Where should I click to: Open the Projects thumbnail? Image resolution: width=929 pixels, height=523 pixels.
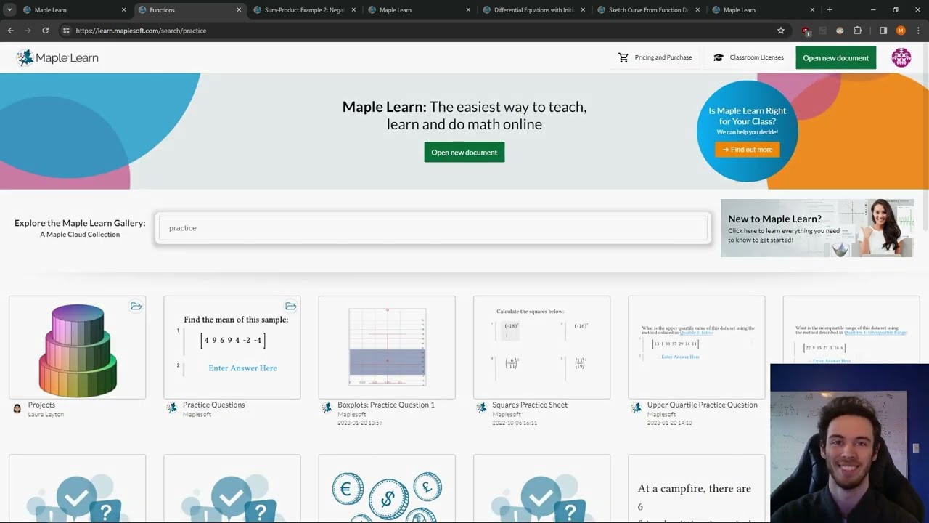pyautogui.click(x=77, y=347)
